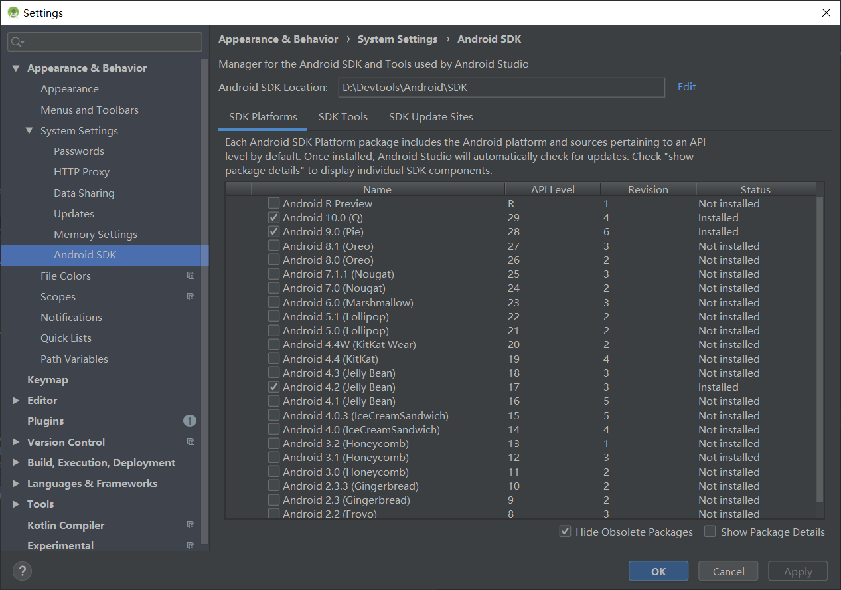Click the icon next to File Colors
Image resolution: width=841 pixels, height=590 pixels.
click(191, 275)
